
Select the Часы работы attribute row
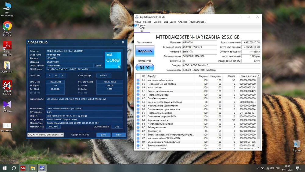coord(196,87)
